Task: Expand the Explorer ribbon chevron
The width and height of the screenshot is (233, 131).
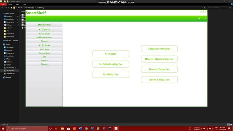Action: coord(229,4)
